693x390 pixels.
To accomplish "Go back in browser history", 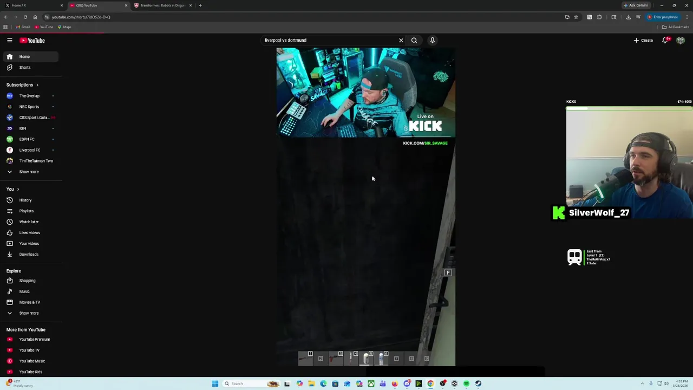I will click(6, 17).
